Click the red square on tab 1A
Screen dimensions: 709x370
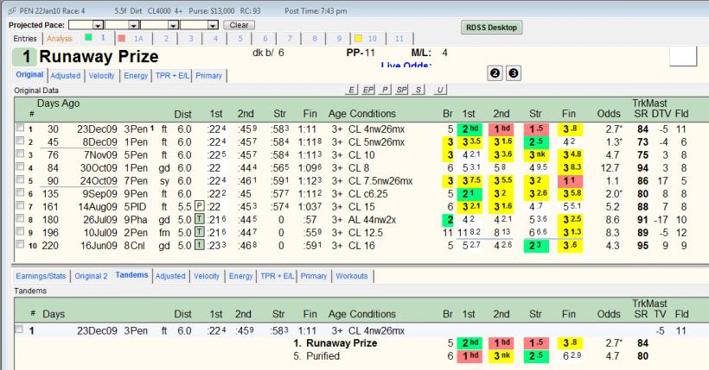pos(122,38)
